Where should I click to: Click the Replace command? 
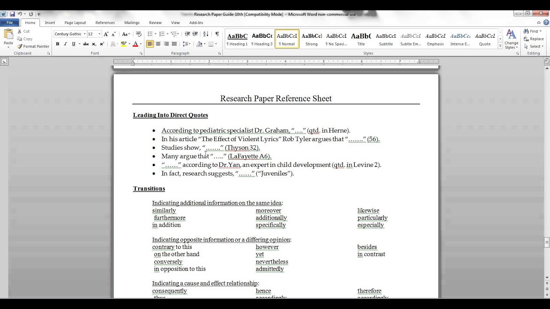tap(534, 39)
